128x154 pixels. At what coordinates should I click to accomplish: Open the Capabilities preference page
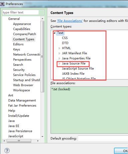[22, 29]
